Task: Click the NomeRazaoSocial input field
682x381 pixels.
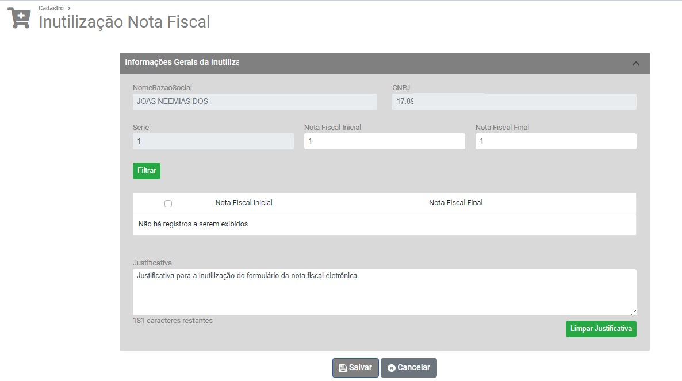Action: (x=255, y=102)
